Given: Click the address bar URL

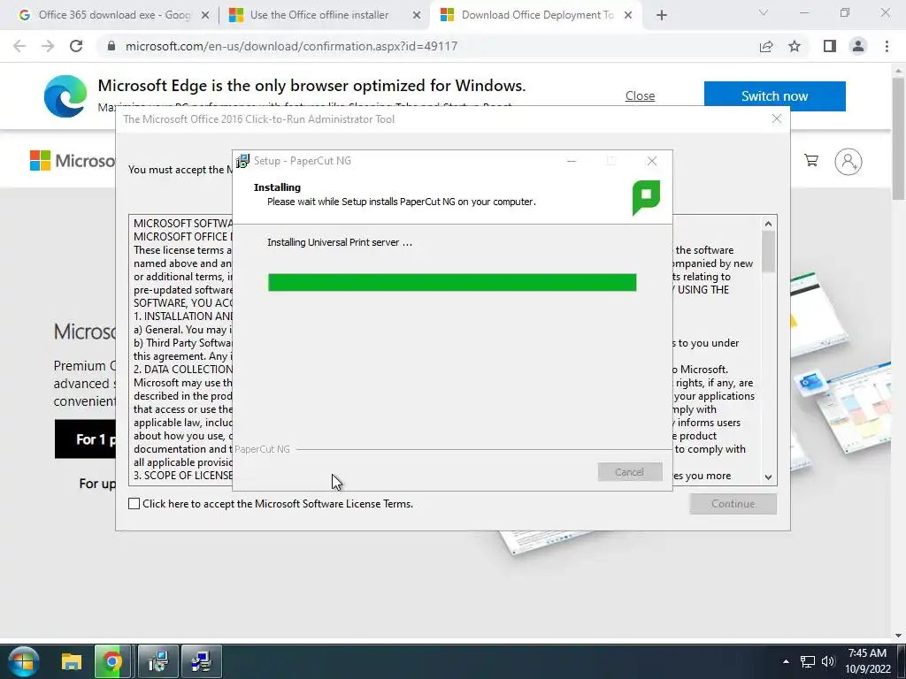Looking at the screenshot, I should [x=291, y=46].
